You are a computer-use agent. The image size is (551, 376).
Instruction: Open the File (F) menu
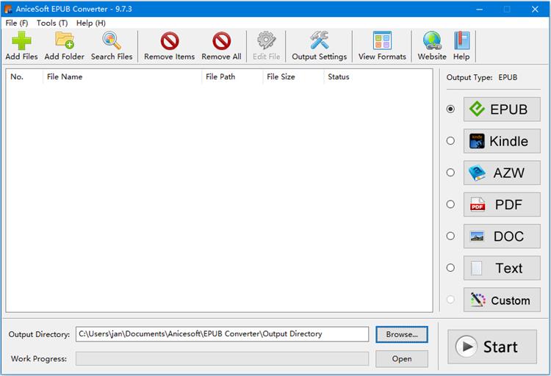pyautogui.click(x=16, y=23)
